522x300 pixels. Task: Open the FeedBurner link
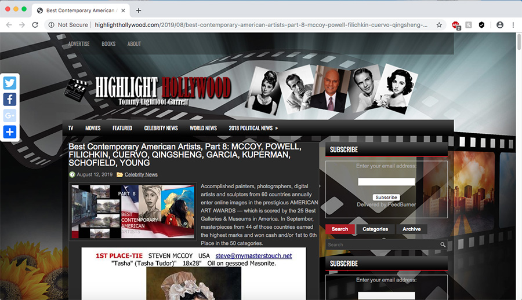click(x=401, y=204)
